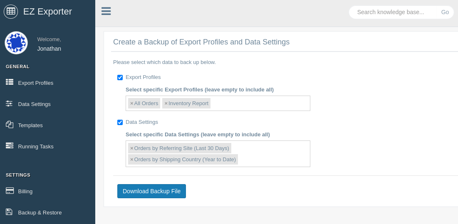Viewport: 458px width, 224px height.
Task: Click the Export Profiles list icon
Action: click(10, 82)
